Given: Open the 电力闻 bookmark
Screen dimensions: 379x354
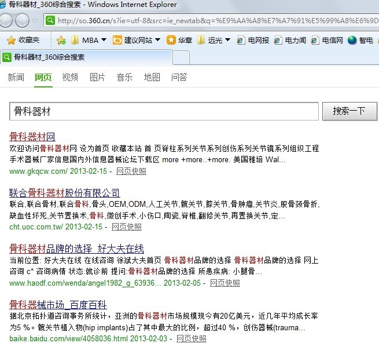Looking at the screenshot, I should pyautogui.click(x=290, y=40).
